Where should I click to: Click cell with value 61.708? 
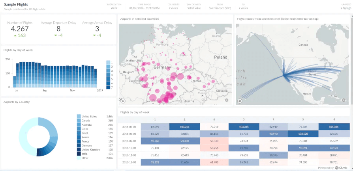214,162
